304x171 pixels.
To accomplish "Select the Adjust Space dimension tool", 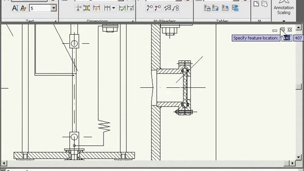I will 86,8.
